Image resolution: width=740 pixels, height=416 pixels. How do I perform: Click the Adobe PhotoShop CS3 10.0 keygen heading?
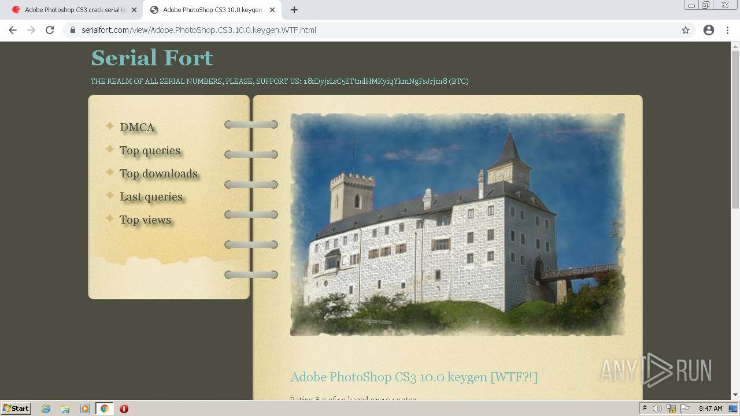tap(414, 377)
